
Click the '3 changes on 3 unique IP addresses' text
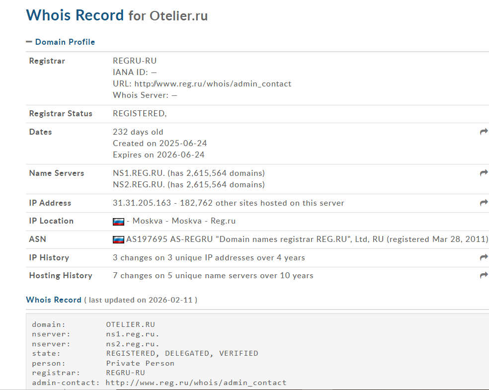209,257
